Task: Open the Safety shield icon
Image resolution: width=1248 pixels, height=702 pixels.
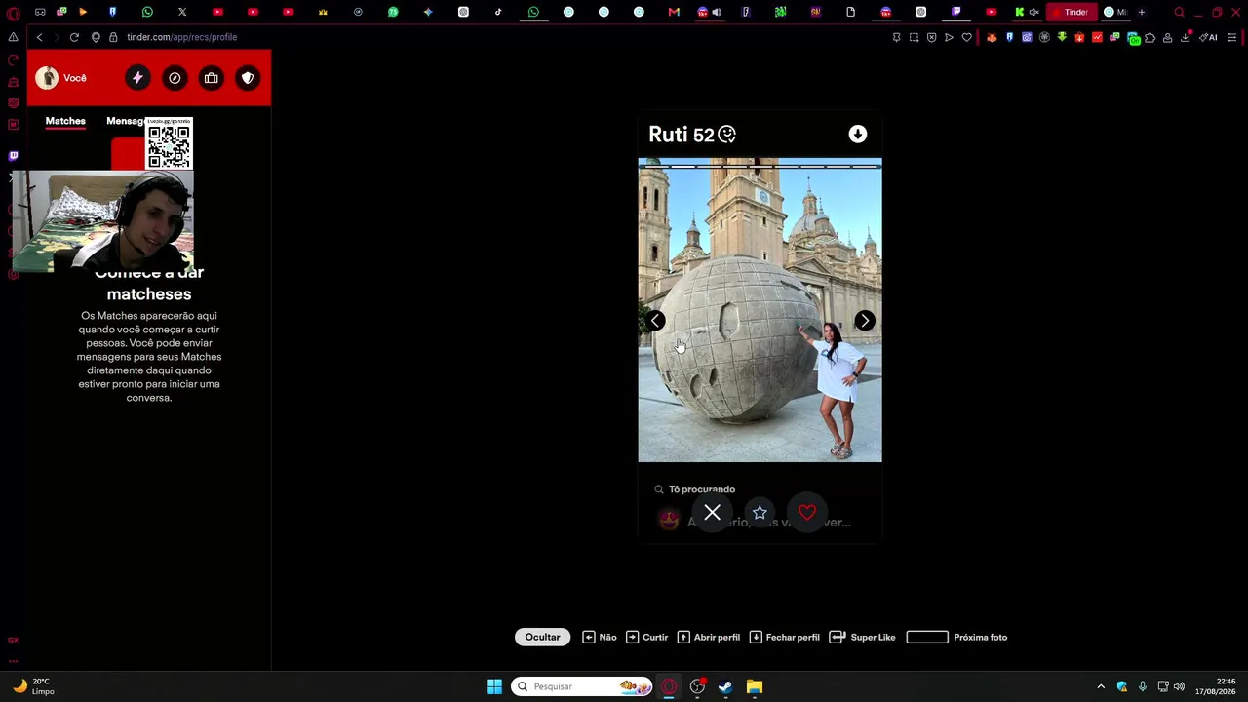Action: tap(248, 78)
